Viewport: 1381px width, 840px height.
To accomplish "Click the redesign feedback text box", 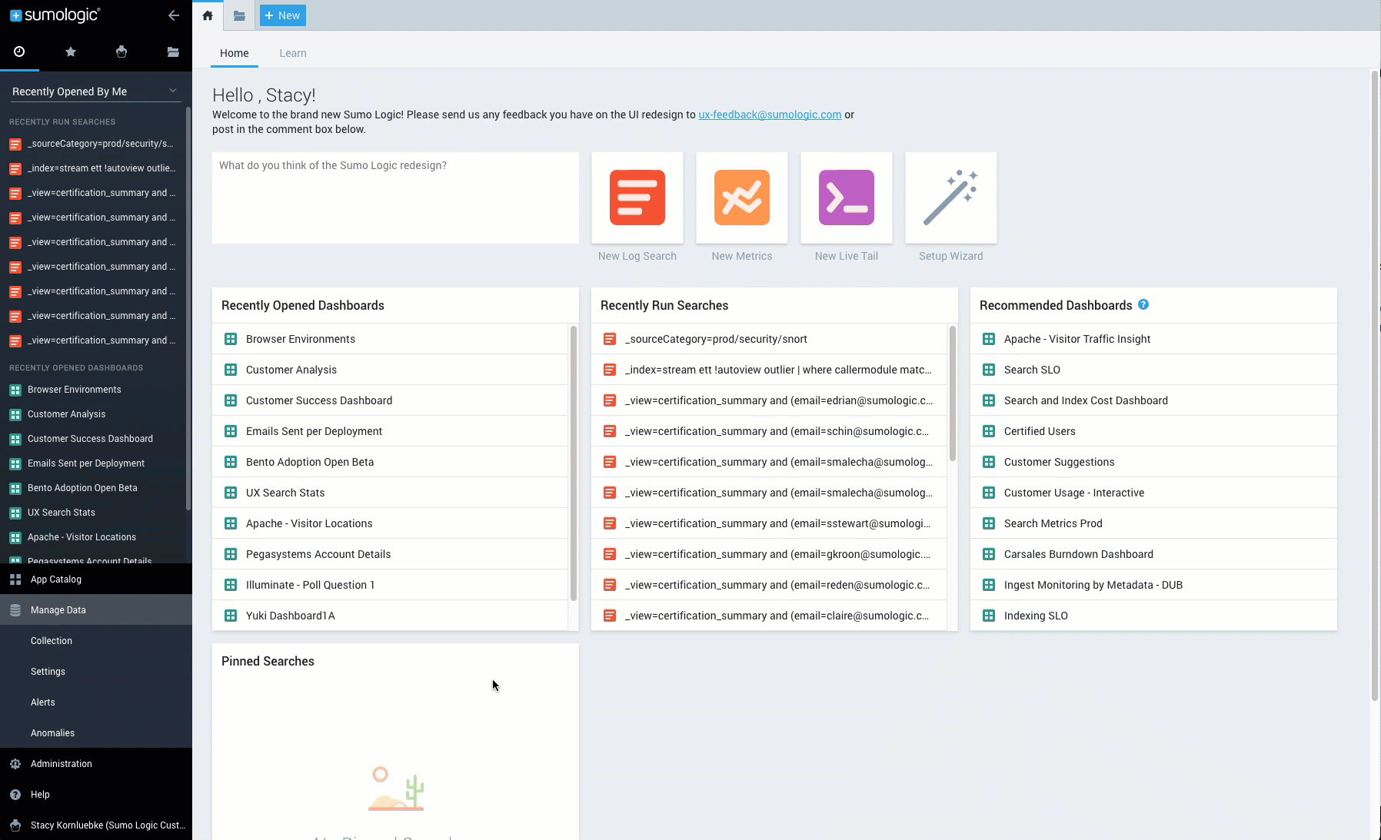I will (x=395, y=198).
